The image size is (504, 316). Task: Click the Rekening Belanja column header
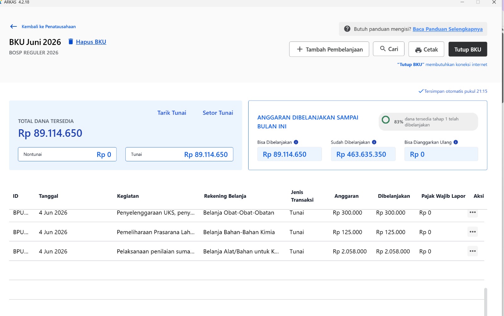tap(225, 196)
